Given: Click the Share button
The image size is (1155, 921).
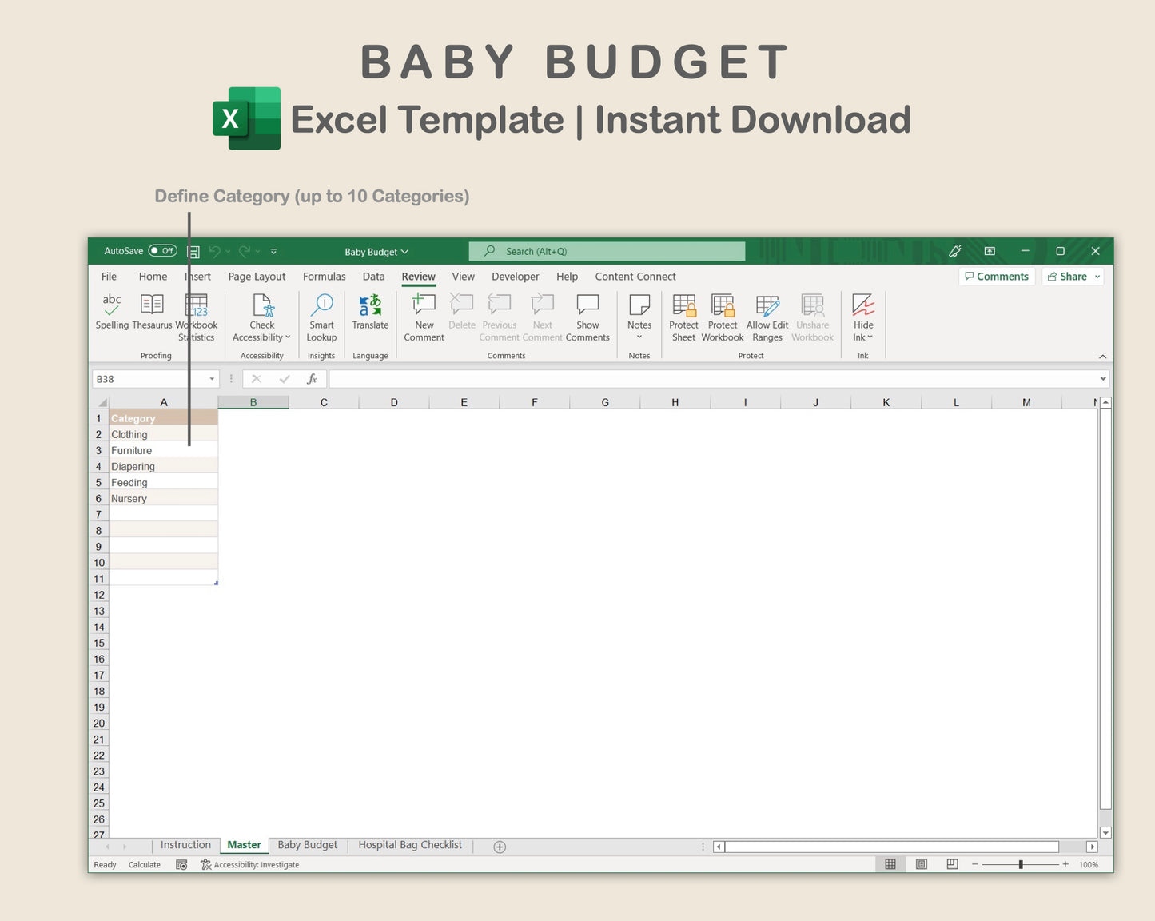Looking at the screenshot, I should (x=1073, y=277).
